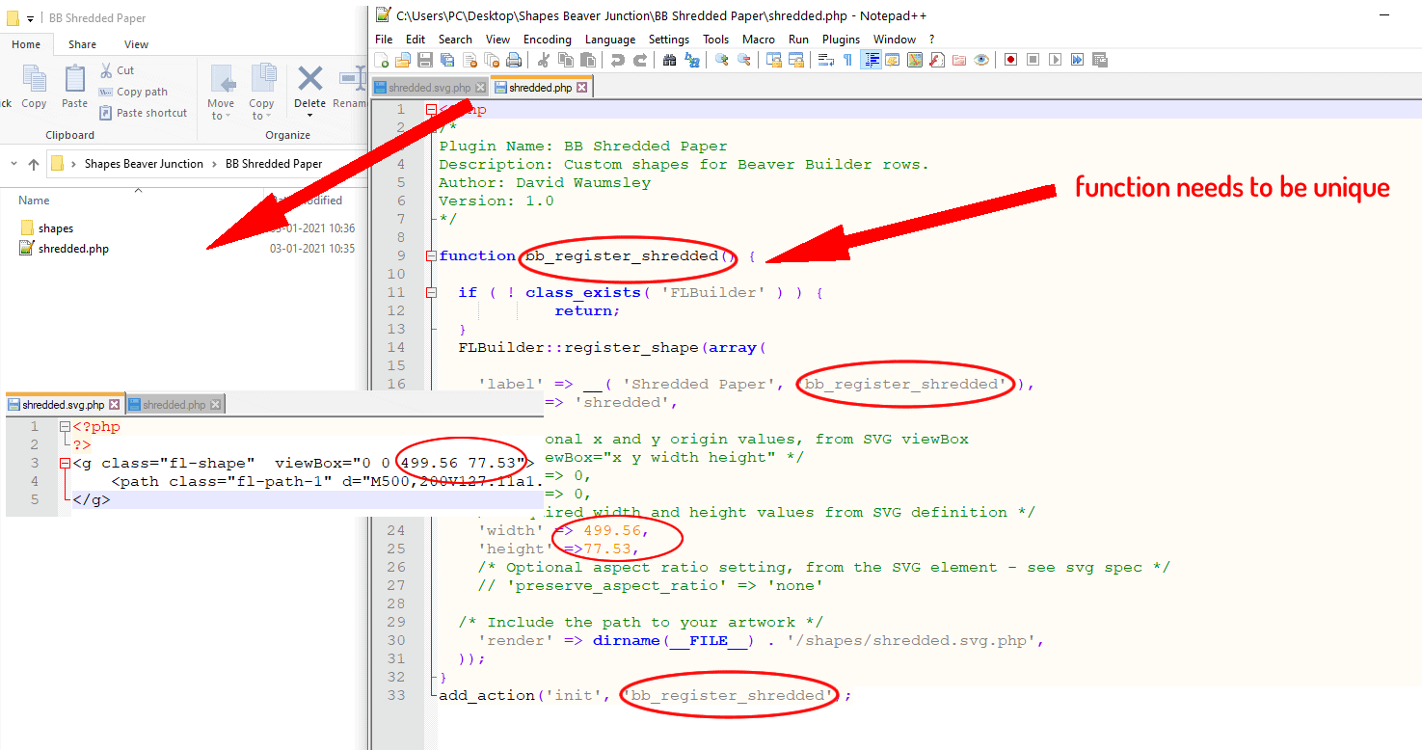The height and width of the screenshot is (750, 1422).
Task: Click the Save All icon in Notepad++ toolbar
Action: point(447,60)
